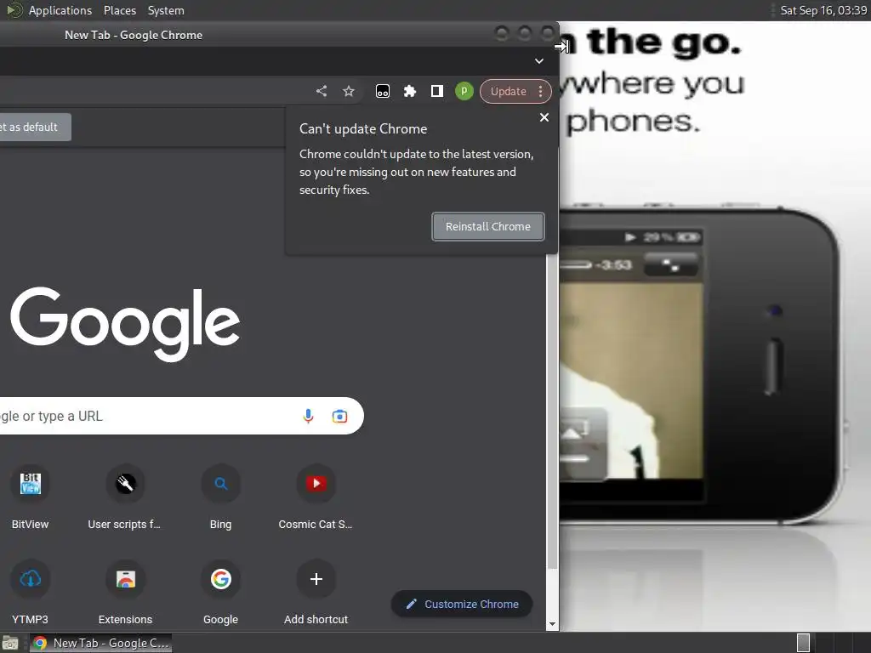This screenshot has height=653, width=871.
Task: Click New Tab Chrome taskbar entry
Action: click(x=100, y=643)
